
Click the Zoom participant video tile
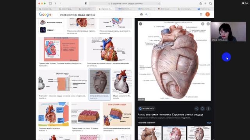click(x=229, y=31)
